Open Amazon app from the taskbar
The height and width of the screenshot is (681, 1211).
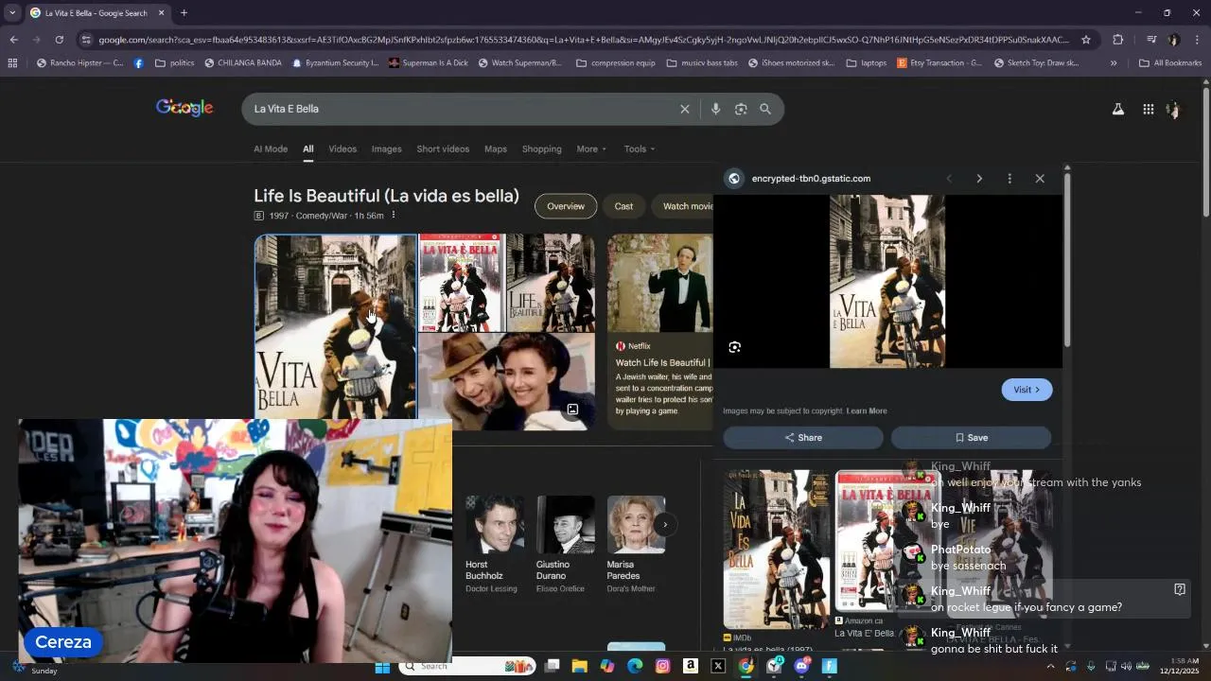click(691, 667)
